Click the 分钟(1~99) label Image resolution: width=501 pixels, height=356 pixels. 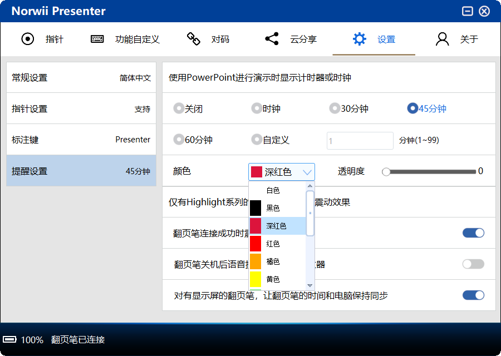pos(419,140)
